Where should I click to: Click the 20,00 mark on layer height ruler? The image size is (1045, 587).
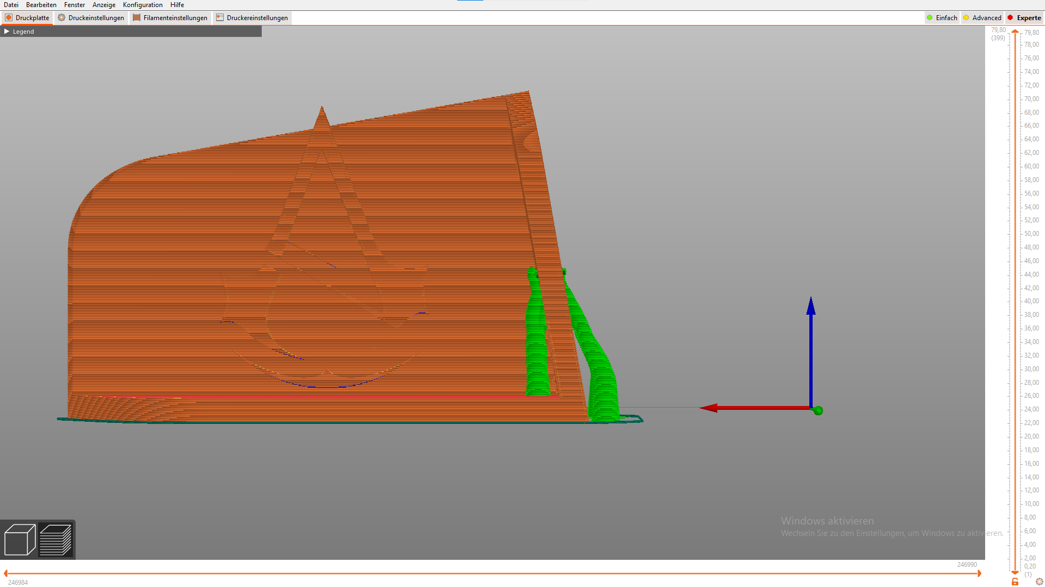pyautogui.click(x=1031, y=436)
